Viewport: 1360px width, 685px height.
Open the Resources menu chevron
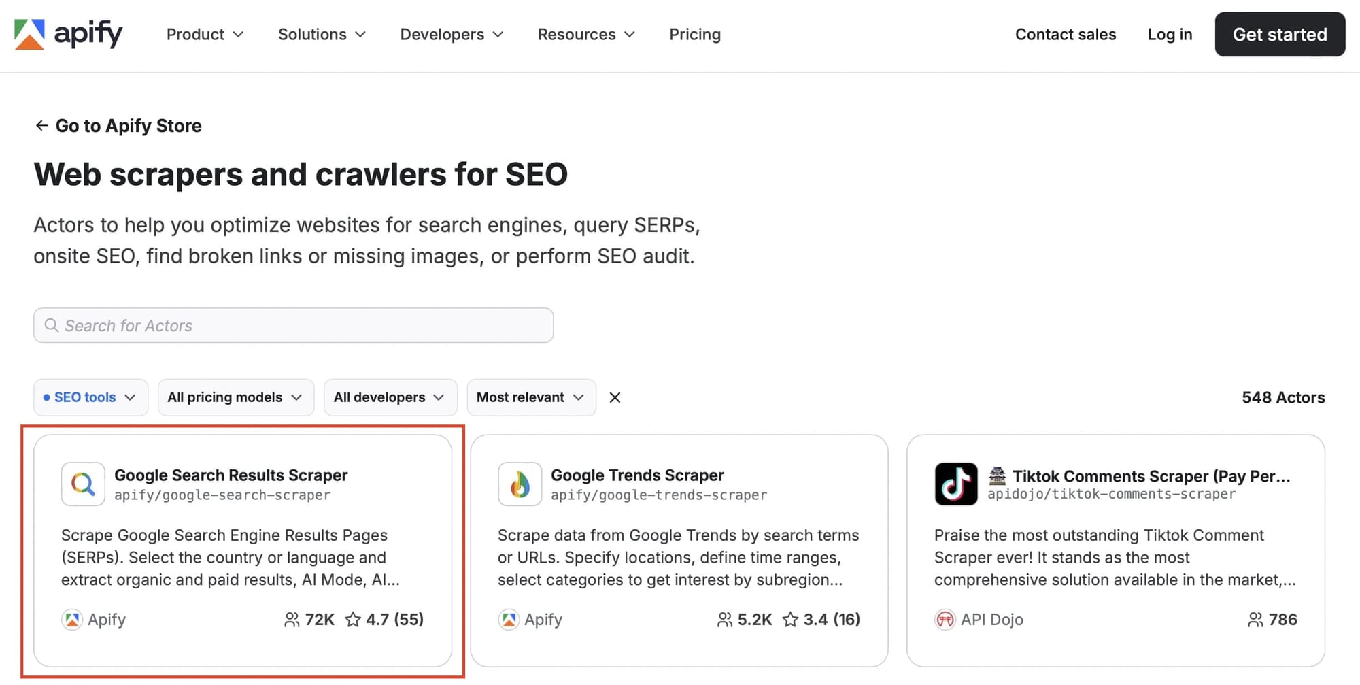click(629, 34)
